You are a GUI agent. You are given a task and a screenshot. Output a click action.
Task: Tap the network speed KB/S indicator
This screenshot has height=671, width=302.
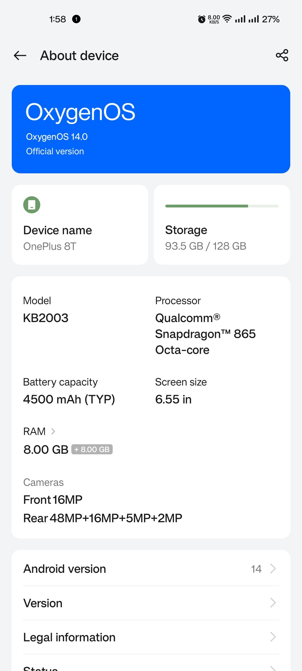tap(214, 19)
